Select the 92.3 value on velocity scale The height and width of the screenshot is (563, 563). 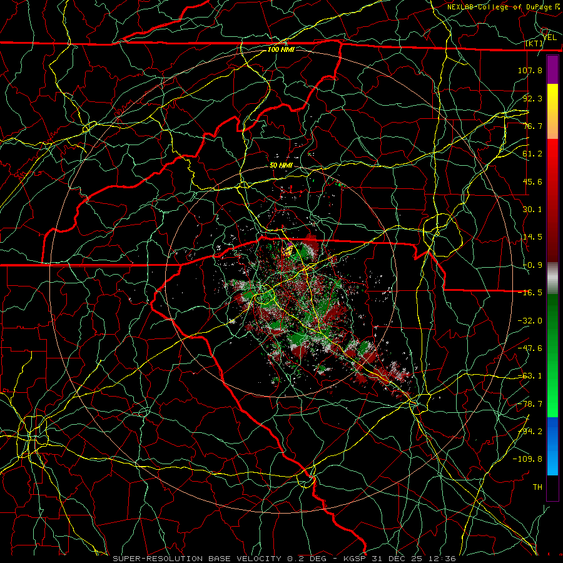533,98
